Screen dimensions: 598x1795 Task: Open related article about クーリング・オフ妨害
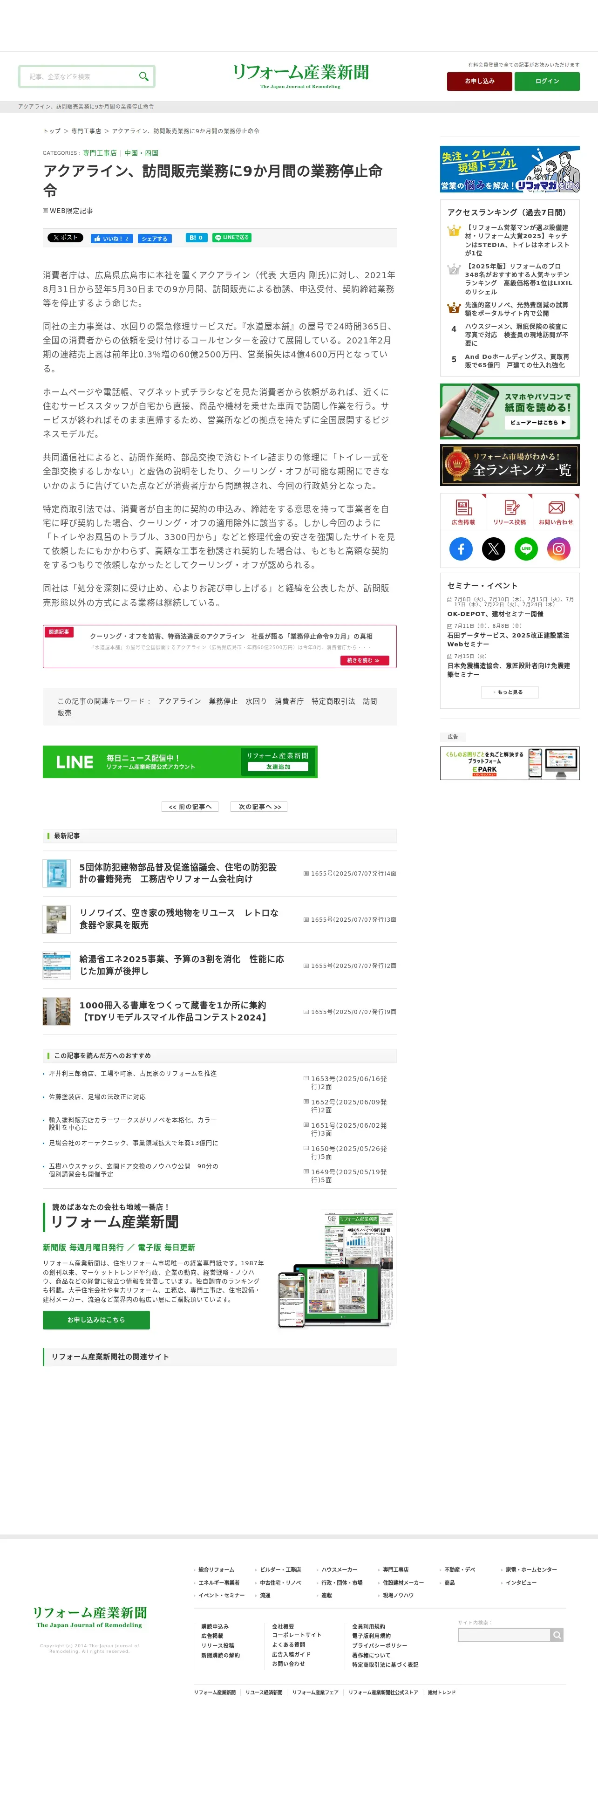tap(231, 636)
